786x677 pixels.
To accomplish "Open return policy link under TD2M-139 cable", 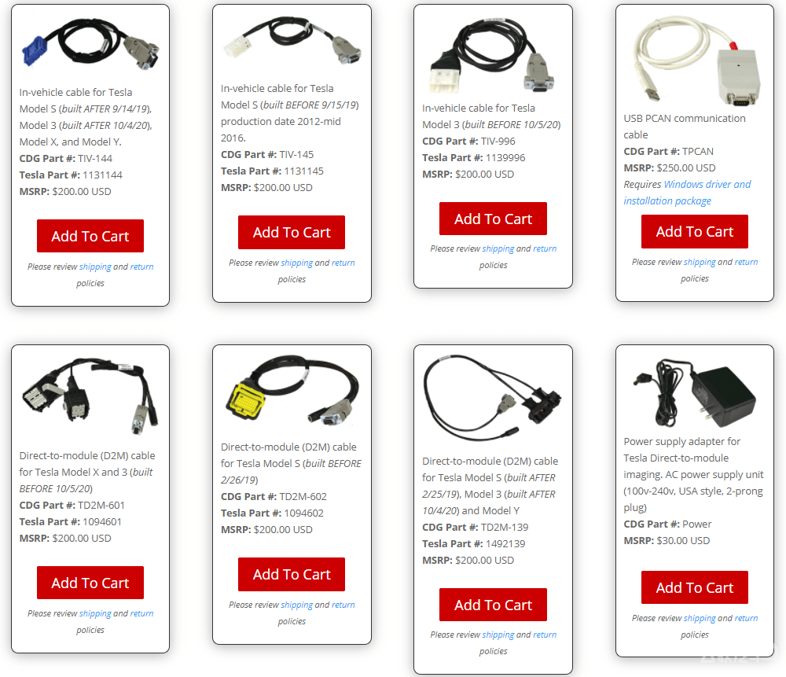I will (545, 635).
